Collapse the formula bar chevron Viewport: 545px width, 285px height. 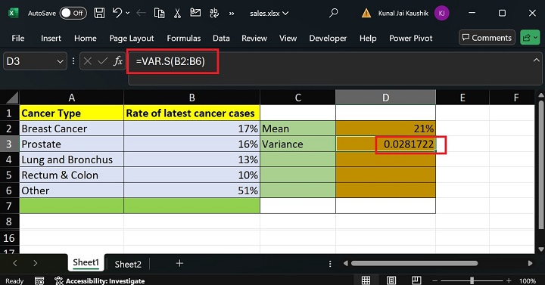[x=537, y=60]
